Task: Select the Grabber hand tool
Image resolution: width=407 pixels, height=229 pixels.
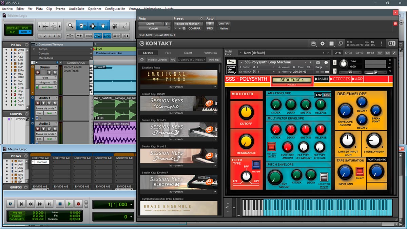Action: click(x=103, y=26)
